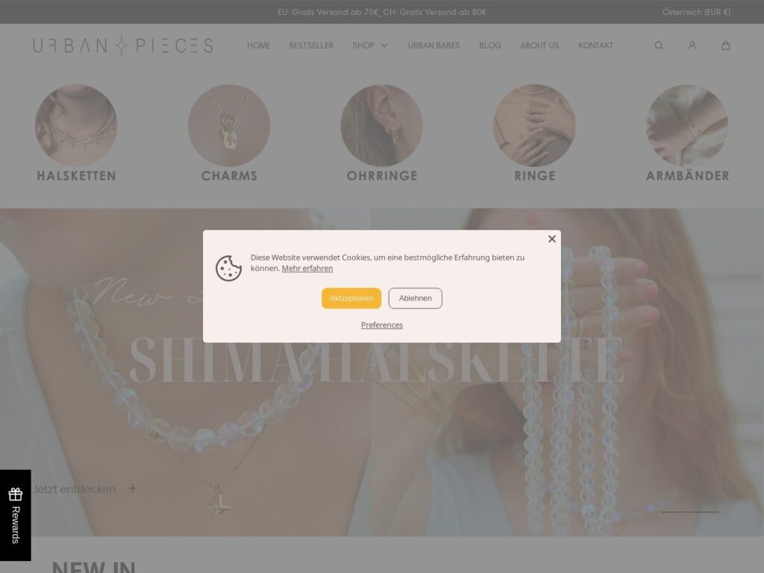The width and height of the screenshot is (764, 573).
Task: Open the account user icon
Action: (x=692, y=46)
